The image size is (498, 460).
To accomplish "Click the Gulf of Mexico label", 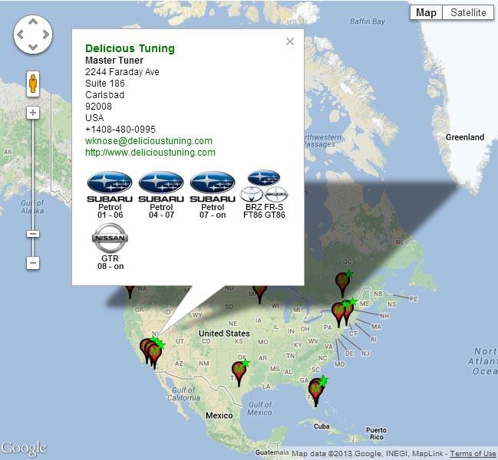I will pyautogui.click(x=260, y=409).
